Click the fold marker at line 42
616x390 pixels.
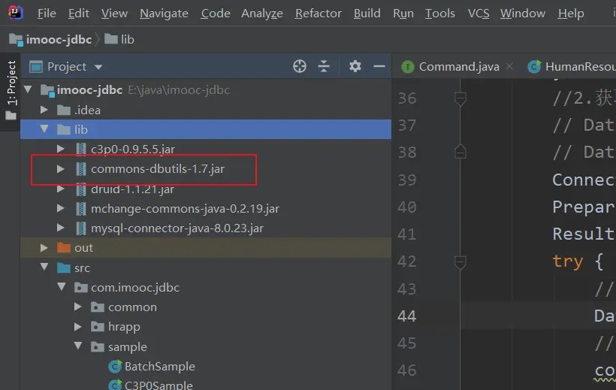pos(460,262)
